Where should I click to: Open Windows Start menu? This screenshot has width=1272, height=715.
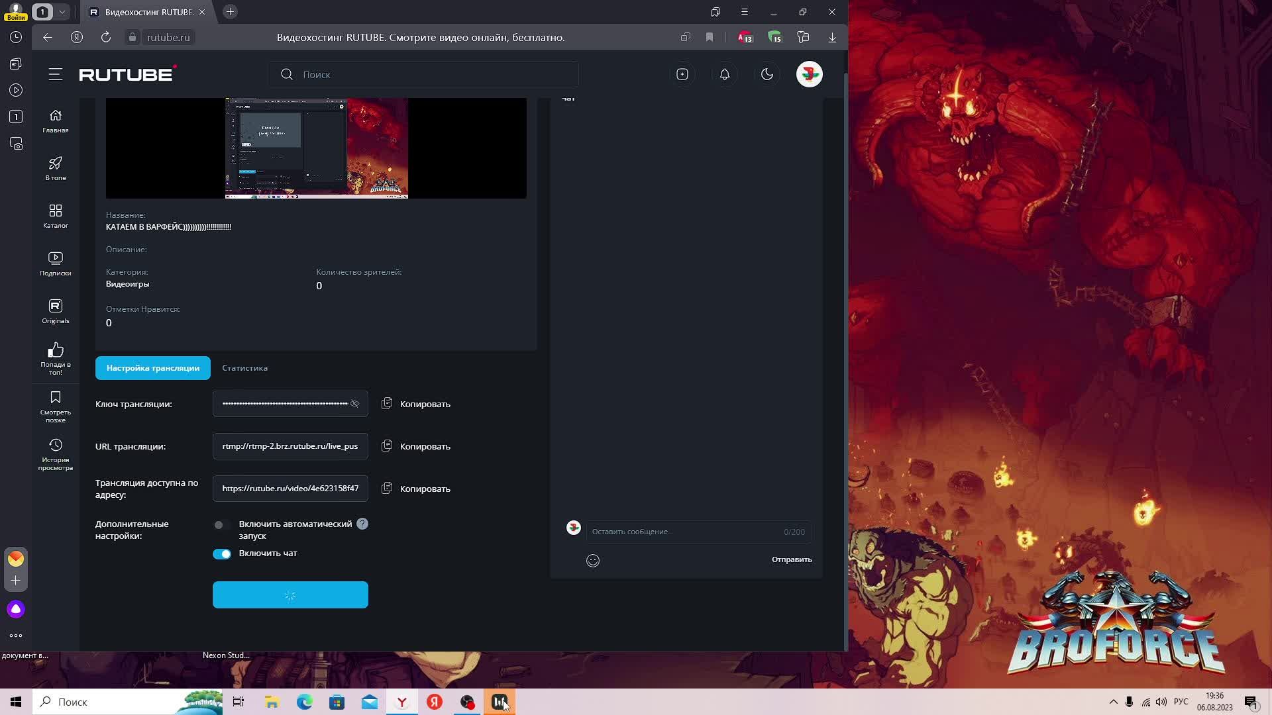pos(16,702)
